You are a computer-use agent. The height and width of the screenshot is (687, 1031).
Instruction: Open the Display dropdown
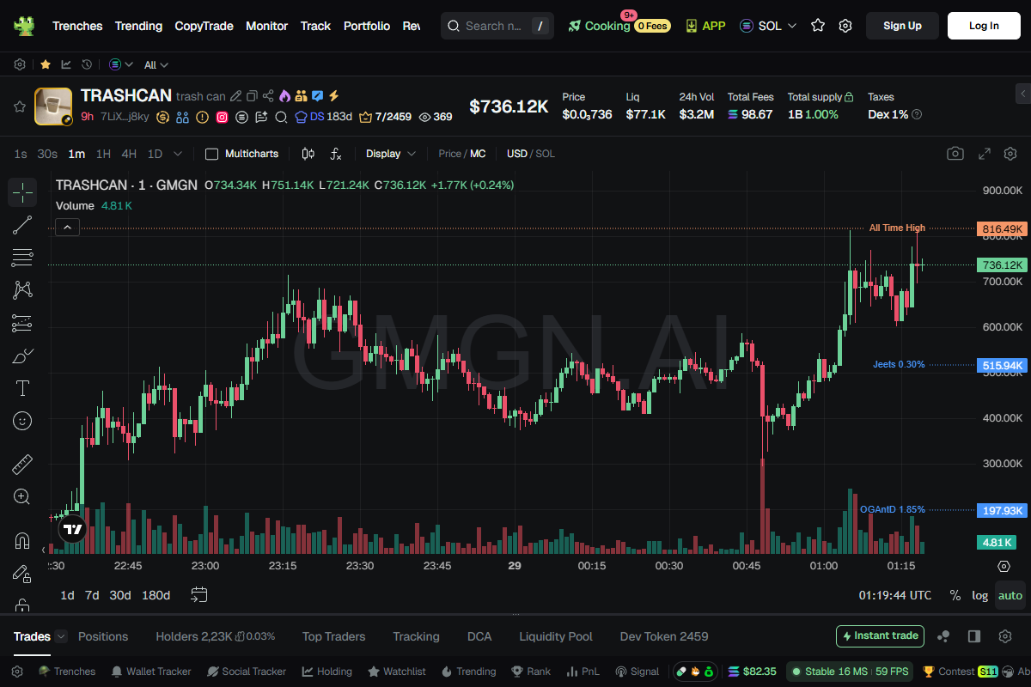pos(391,154)
